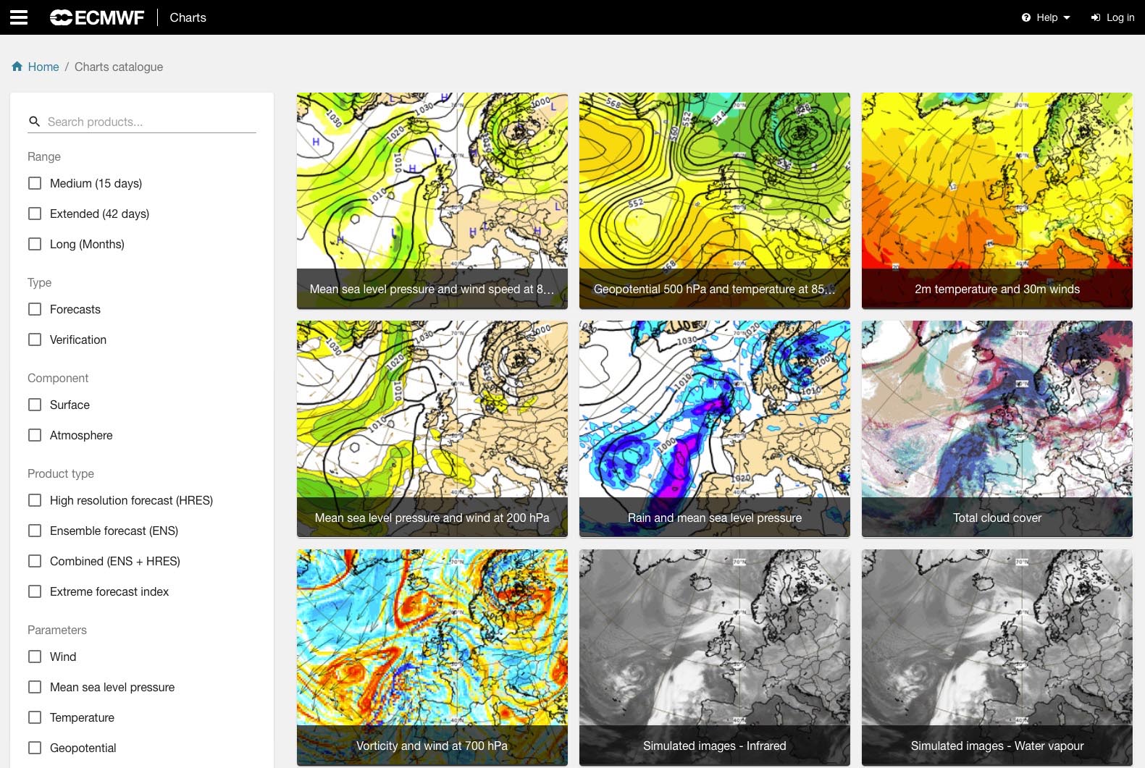1145x768 pixels.
Task: Filter by Mean sea level pressure checkbox
Action: tap(35, 687)
